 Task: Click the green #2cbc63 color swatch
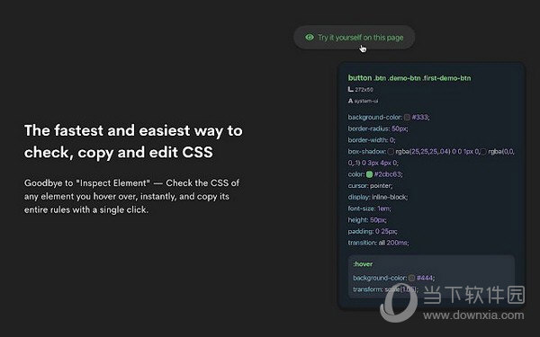(369, 174)
